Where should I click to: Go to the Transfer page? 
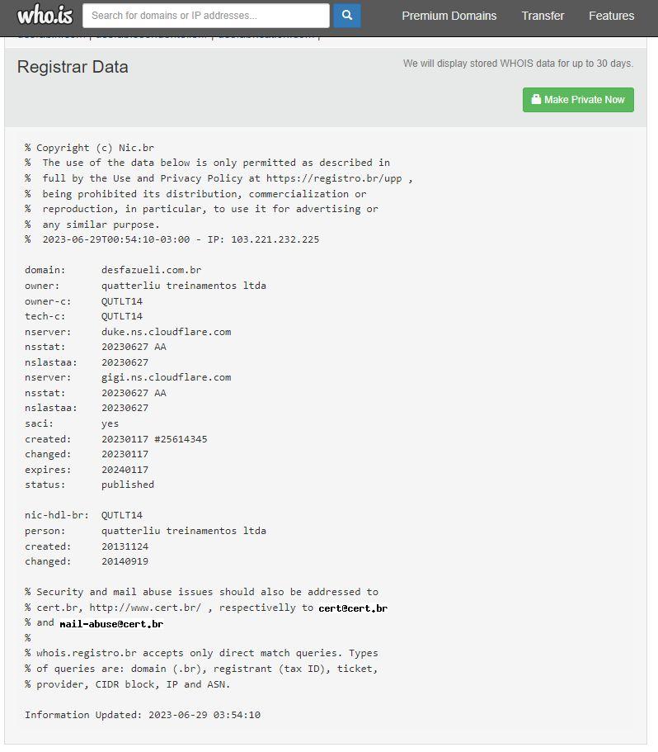543,16
